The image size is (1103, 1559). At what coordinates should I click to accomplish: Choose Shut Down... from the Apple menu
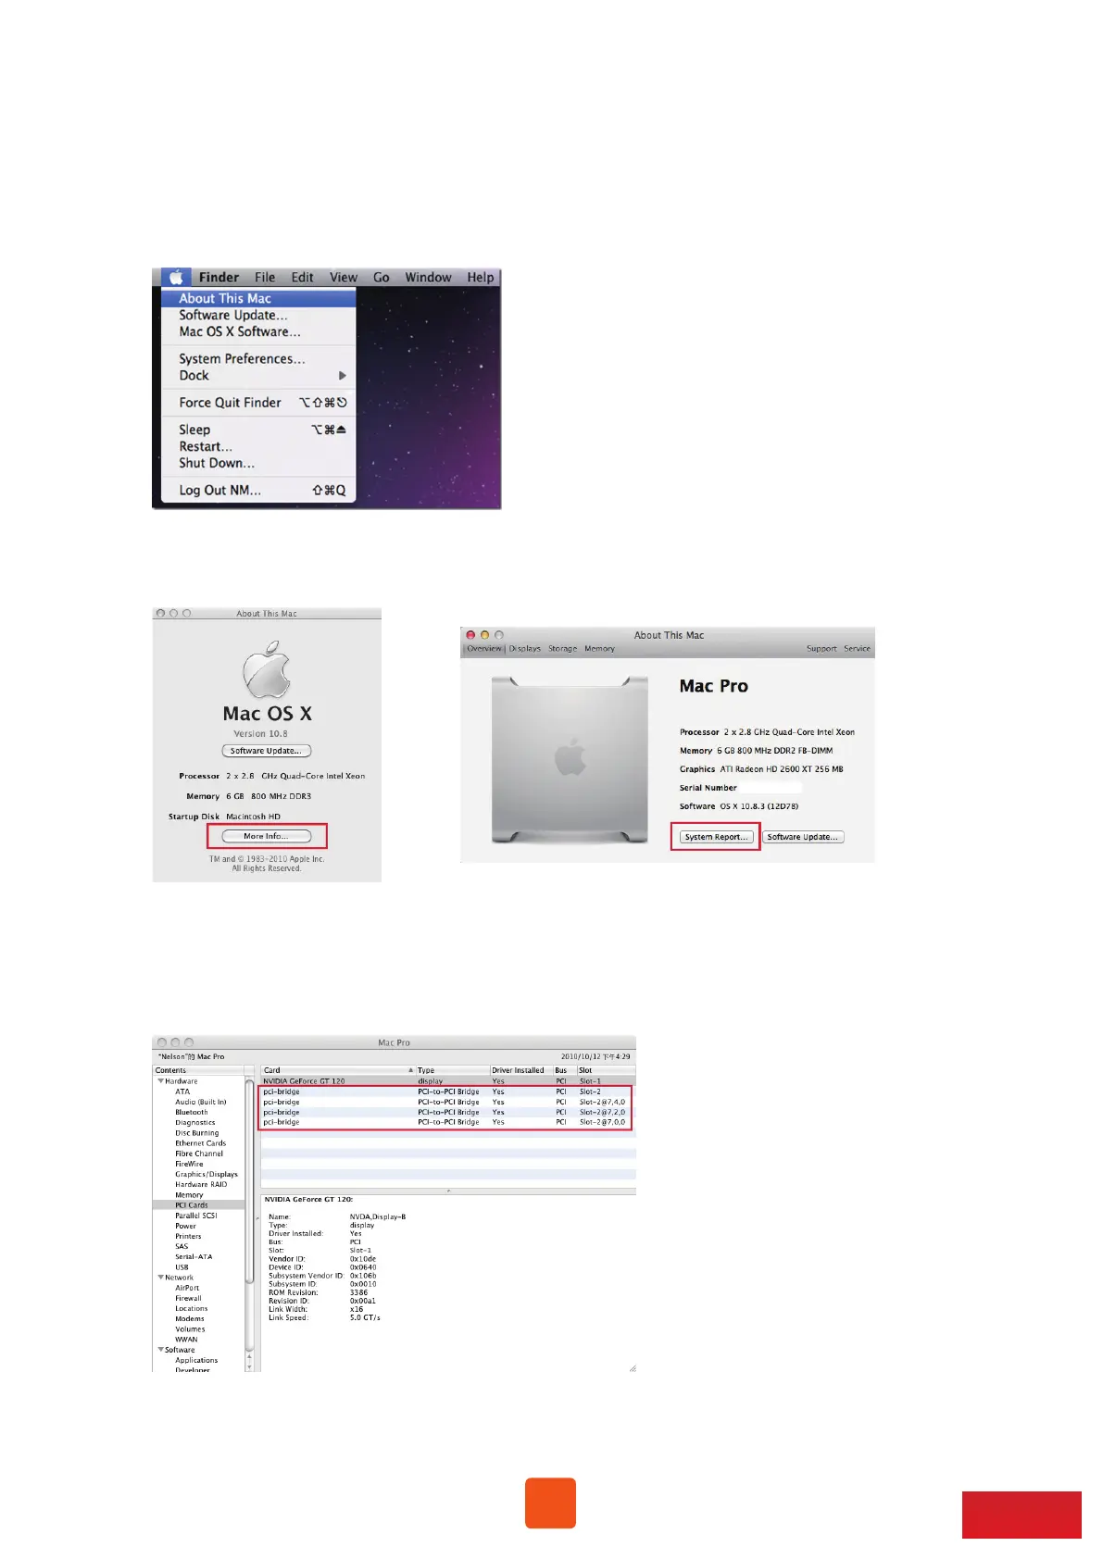tap(258, 463)
